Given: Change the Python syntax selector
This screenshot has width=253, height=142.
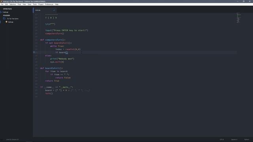Looking at the screenshot, I should click(x=247, y=140).
